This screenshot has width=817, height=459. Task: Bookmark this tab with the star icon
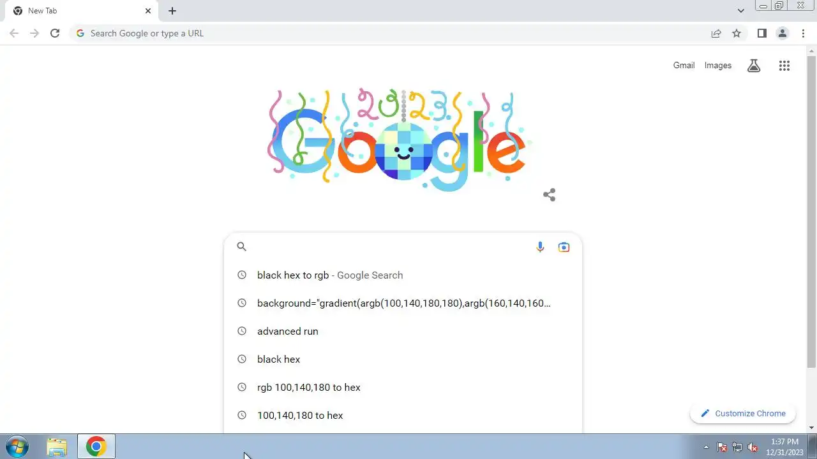point(737,33)
